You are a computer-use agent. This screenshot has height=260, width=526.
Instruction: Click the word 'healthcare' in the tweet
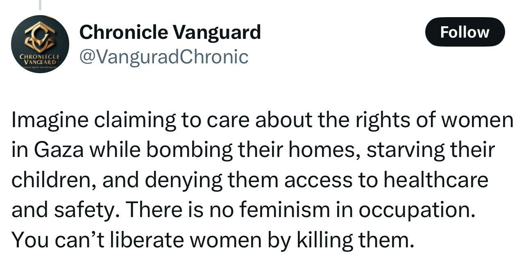(436, 180)
